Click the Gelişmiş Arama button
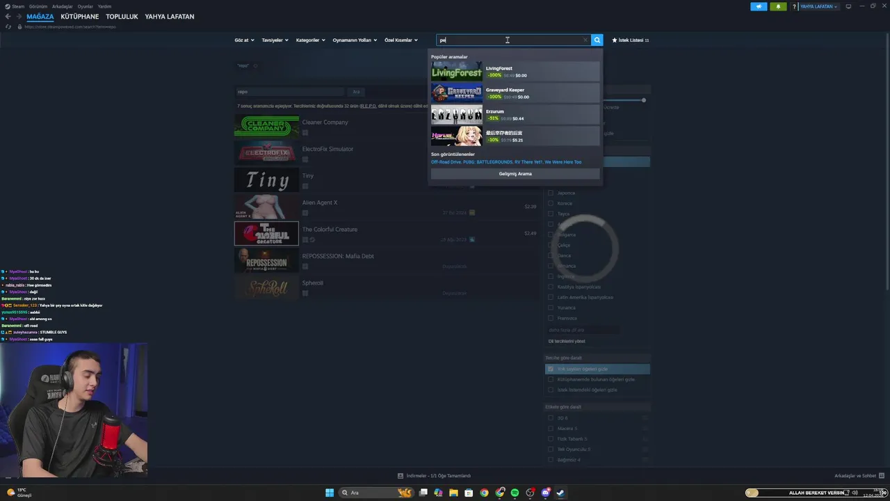This screenshot has width=890, height=501. click(515, 174)
